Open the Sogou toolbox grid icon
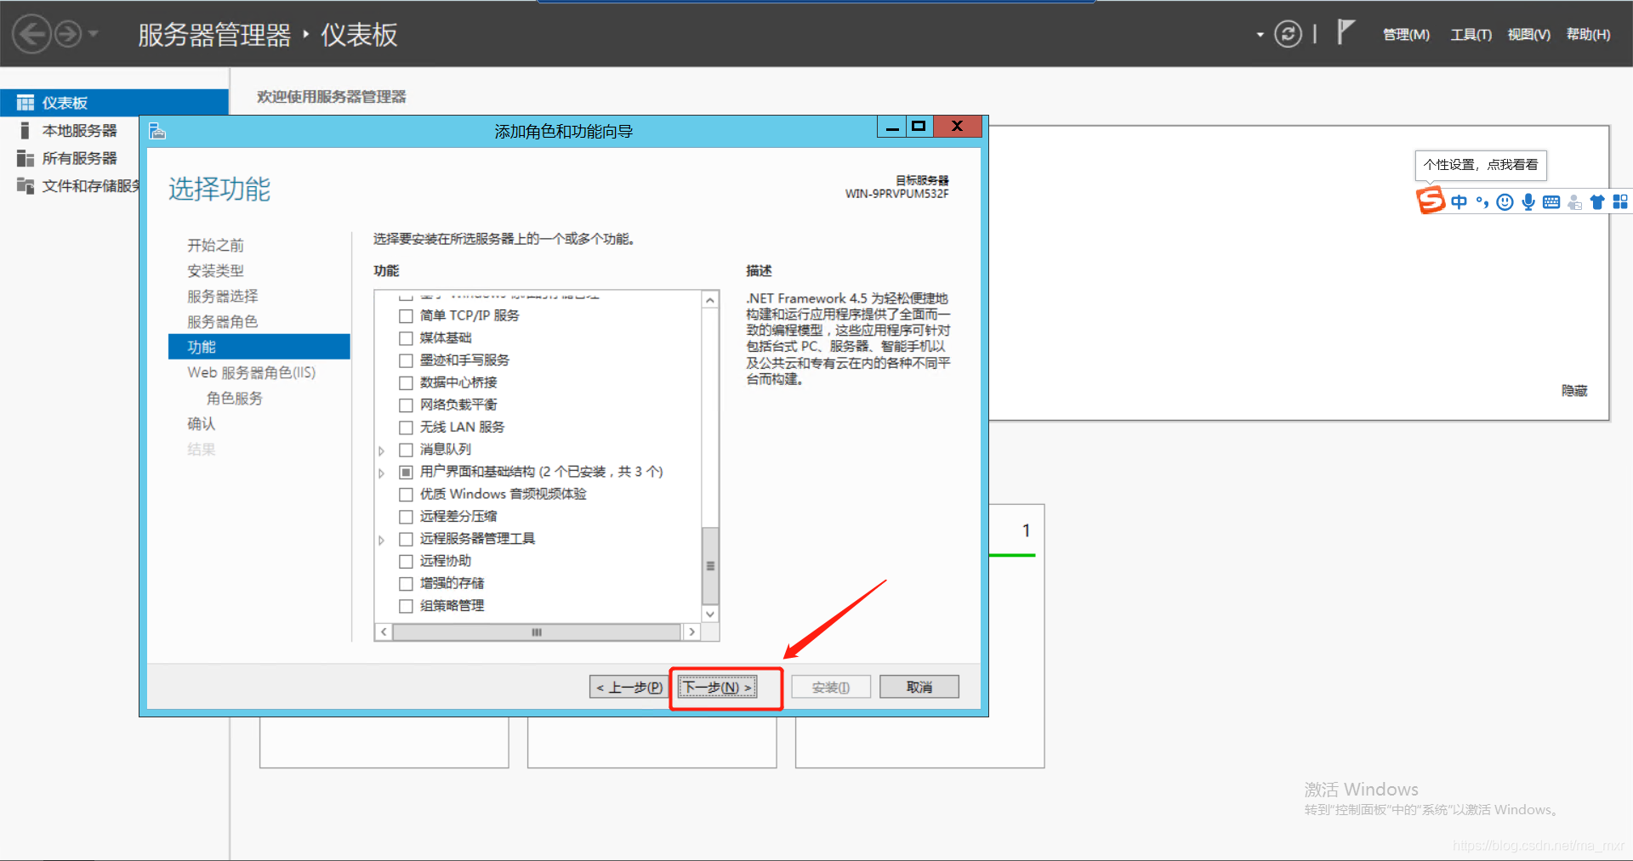Screen dimensions: 1633x861 point(1620,201)
